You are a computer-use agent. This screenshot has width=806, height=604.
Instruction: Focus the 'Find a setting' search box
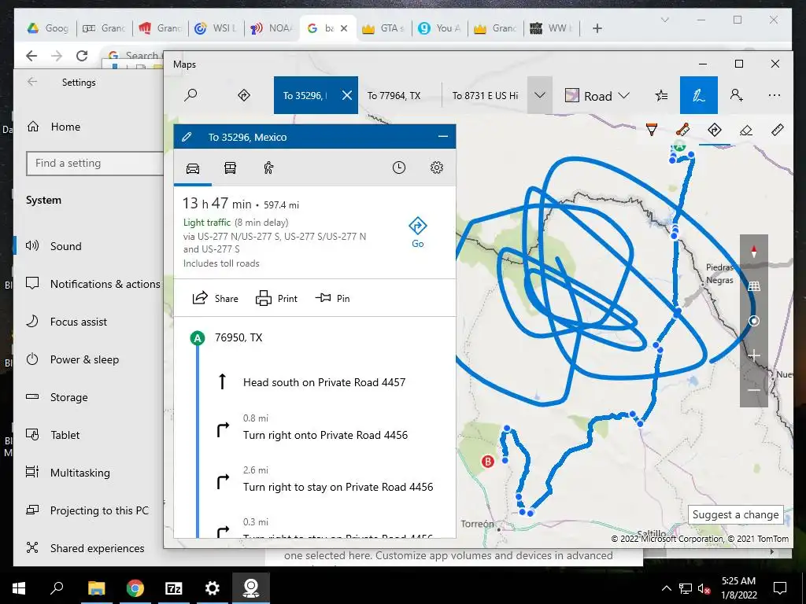94,164
